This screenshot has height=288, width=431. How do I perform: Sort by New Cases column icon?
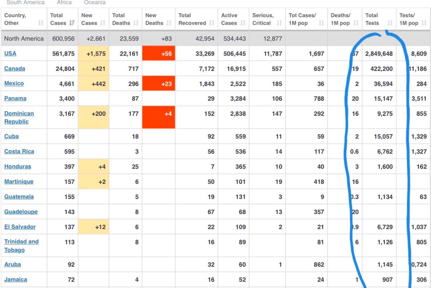point(103,23)
